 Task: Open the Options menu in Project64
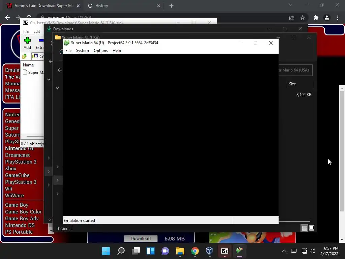pyautogui.click(x=100, y=51)
